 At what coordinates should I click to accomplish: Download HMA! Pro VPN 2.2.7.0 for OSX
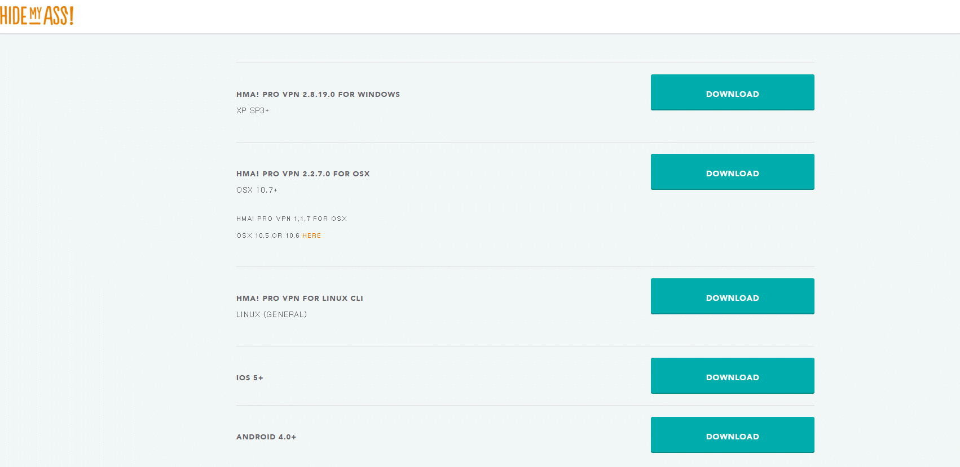[x=732, y=172]
